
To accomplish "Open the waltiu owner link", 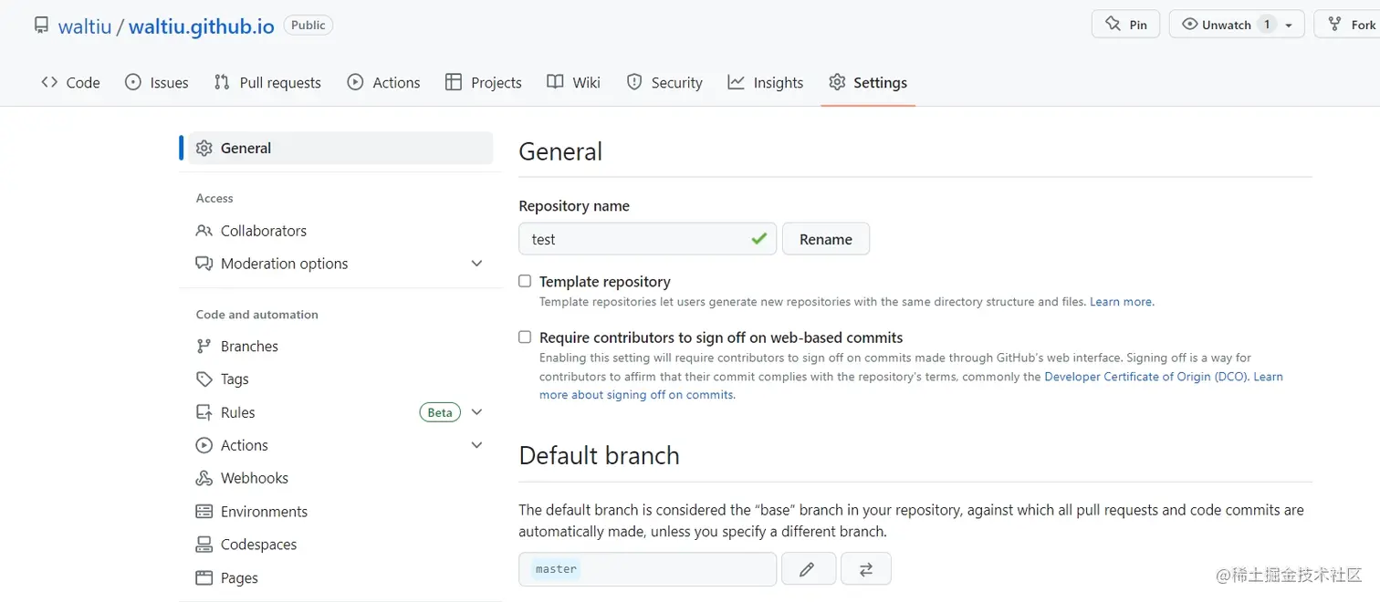I will [x=85, y=26].
